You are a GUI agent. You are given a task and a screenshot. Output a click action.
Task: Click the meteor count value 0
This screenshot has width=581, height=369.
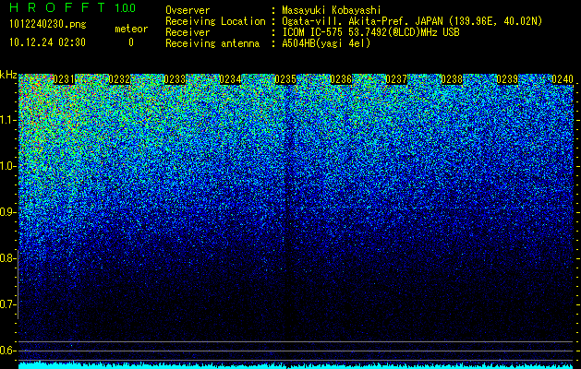click(x=131, y=42)
